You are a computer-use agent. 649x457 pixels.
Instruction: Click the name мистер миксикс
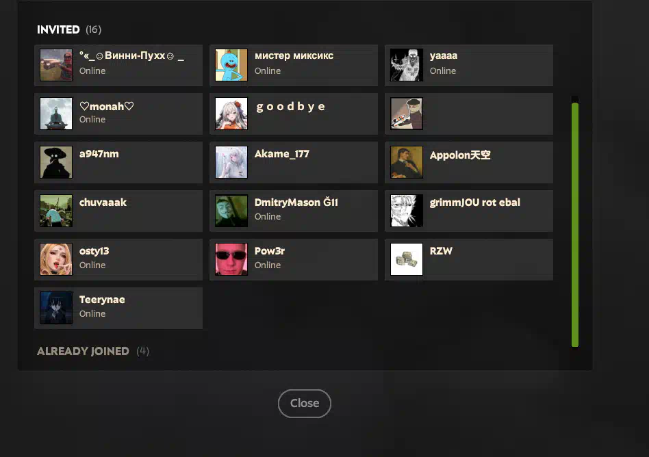(294, 56)
